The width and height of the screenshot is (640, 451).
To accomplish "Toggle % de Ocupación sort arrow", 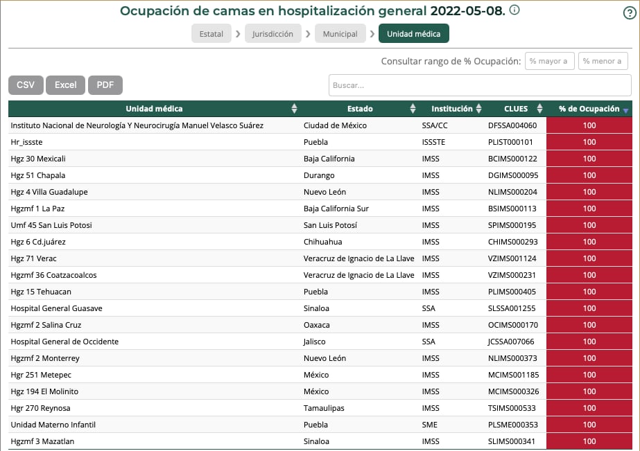I will click(625, 110).
